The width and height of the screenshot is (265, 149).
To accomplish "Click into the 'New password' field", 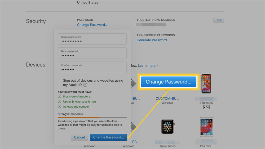I will 92,54.
